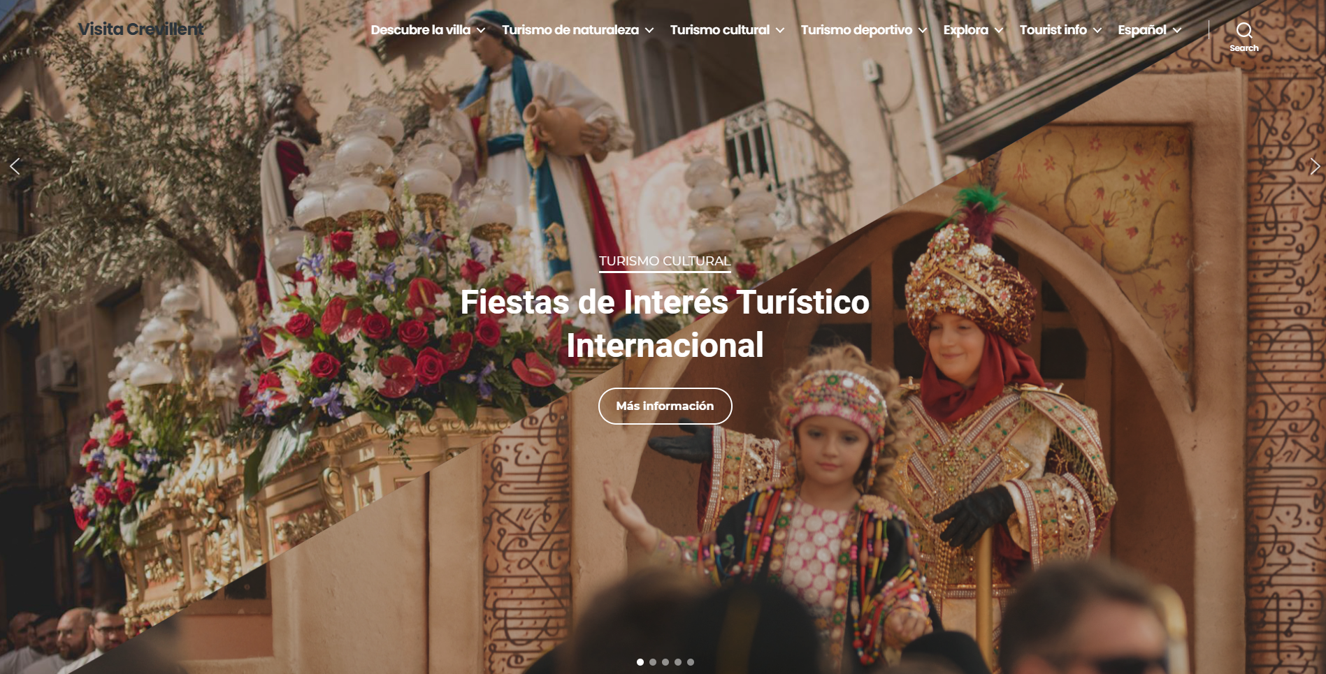Screen dimensions: 1326x674
Task: Open the Turismo cultural menu
Action: click(719, 30)
